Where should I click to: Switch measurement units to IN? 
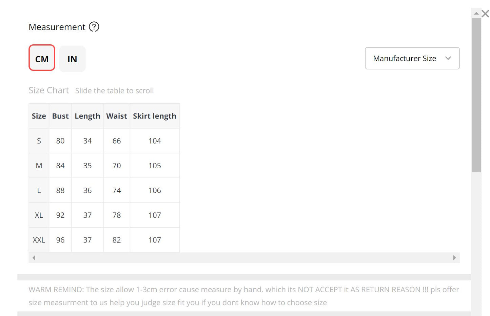click(x=72, y=59)
